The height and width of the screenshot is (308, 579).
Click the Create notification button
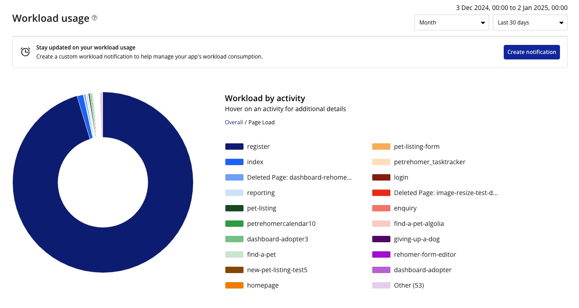click(x=531, y=52)
